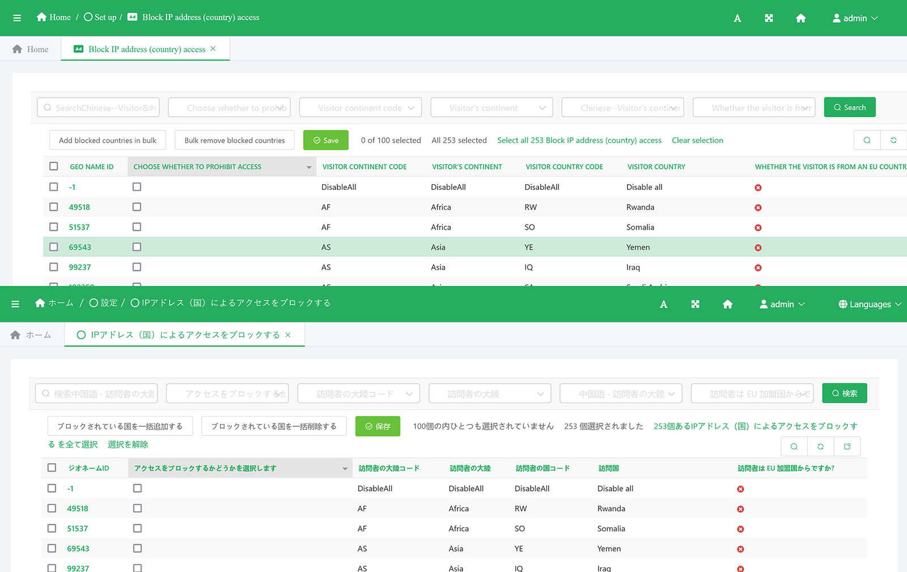
Task: Select row 49518 checkbox in English table
Action: [x=54, y=207]
